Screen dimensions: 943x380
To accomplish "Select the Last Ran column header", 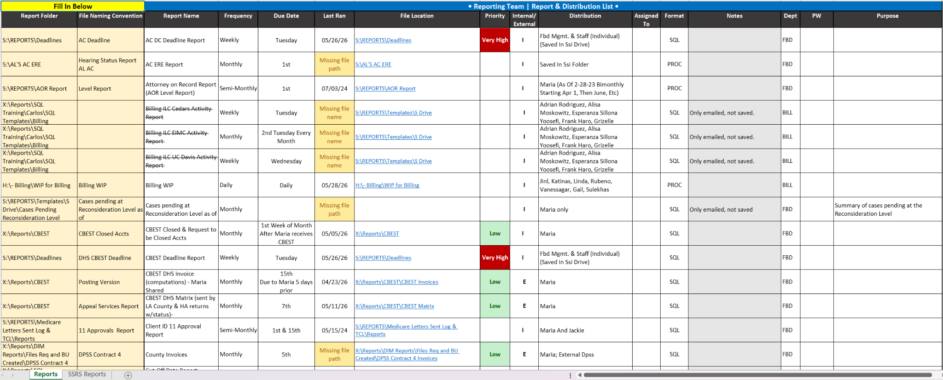I will tap(334, 19).
